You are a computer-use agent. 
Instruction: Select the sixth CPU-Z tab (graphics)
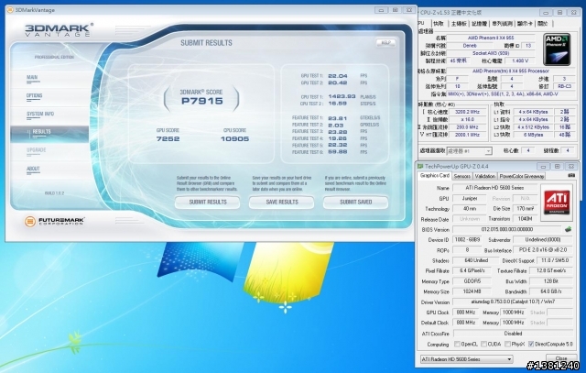pos(525,24)
